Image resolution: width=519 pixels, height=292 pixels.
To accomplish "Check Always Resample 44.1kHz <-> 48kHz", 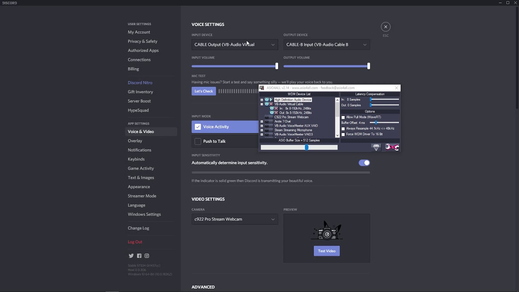I will coord(343,129).
